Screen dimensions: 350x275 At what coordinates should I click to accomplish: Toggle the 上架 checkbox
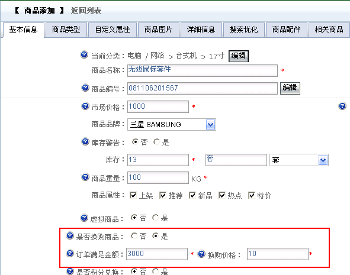pyautogui.click(x=133, y=195)
